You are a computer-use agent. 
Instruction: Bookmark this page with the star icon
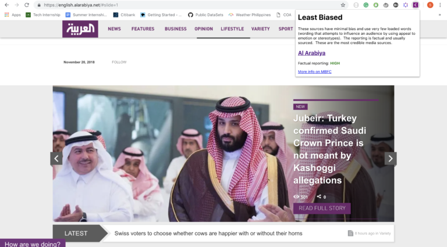tap(343, 5)
